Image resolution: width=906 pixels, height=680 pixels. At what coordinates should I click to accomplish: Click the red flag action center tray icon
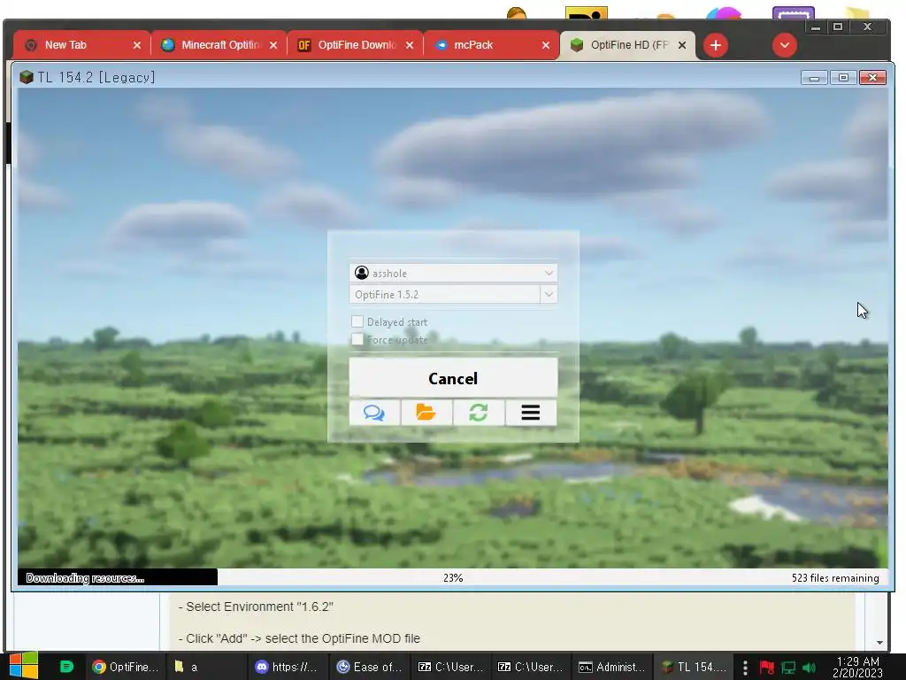pyautogui.click(x=767, y=668)
